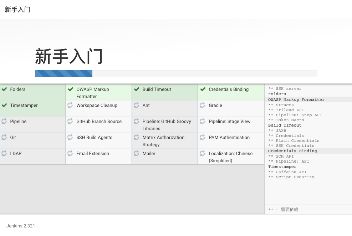Click '** Caffeine API' log entry

[287, 172]
